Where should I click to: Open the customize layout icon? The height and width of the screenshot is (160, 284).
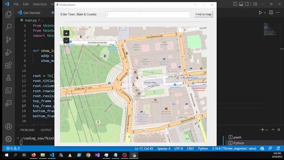tap(255, 4)
